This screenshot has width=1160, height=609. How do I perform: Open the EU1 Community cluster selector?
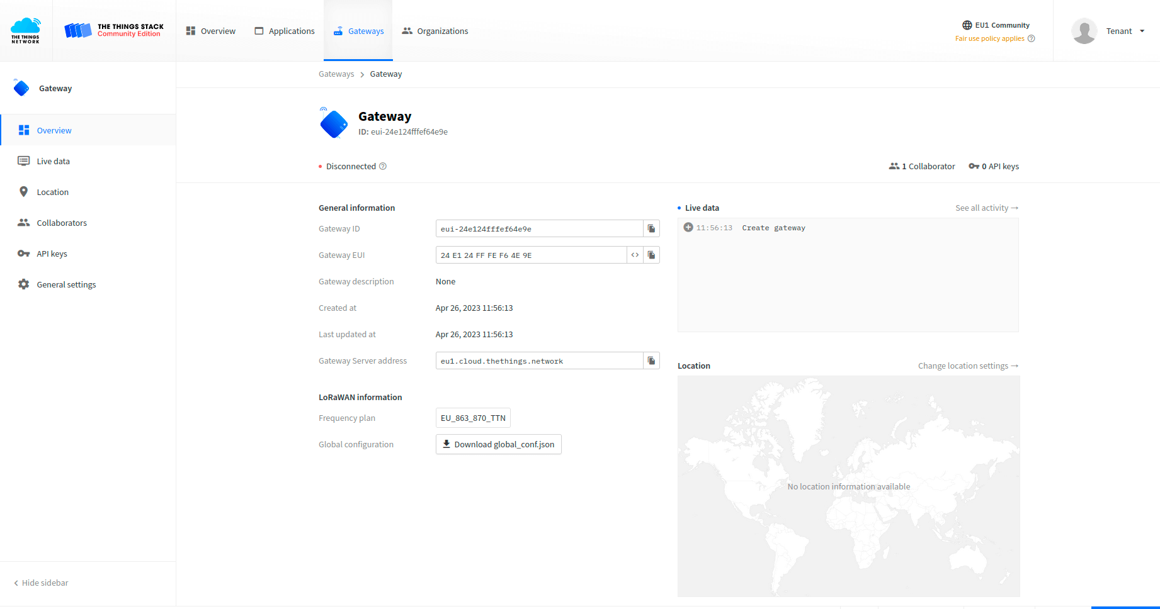[x=996, y=25]
